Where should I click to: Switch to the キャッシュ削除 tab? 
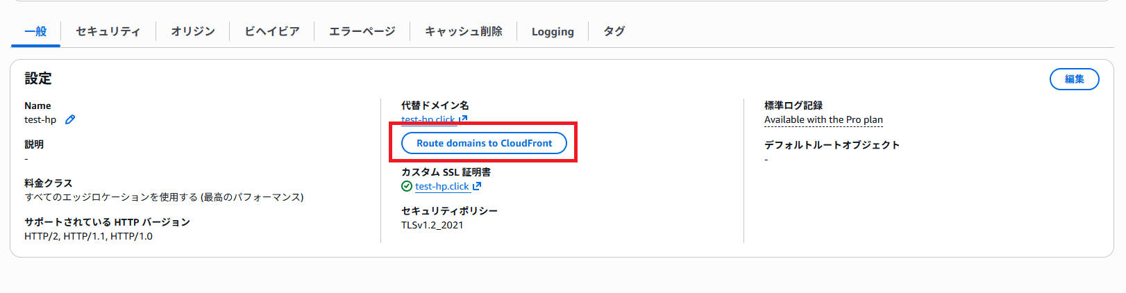pos(464,31)
